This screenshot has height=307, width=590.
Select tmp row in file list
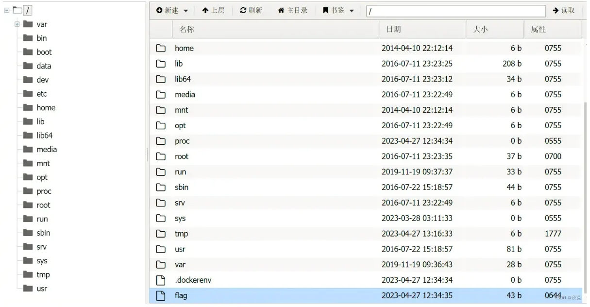[x=365, y=234]
